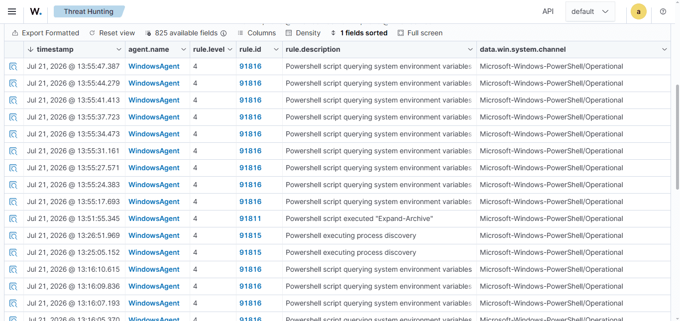Click Reset view button
680x321 pixels.
tap(112, 33)
